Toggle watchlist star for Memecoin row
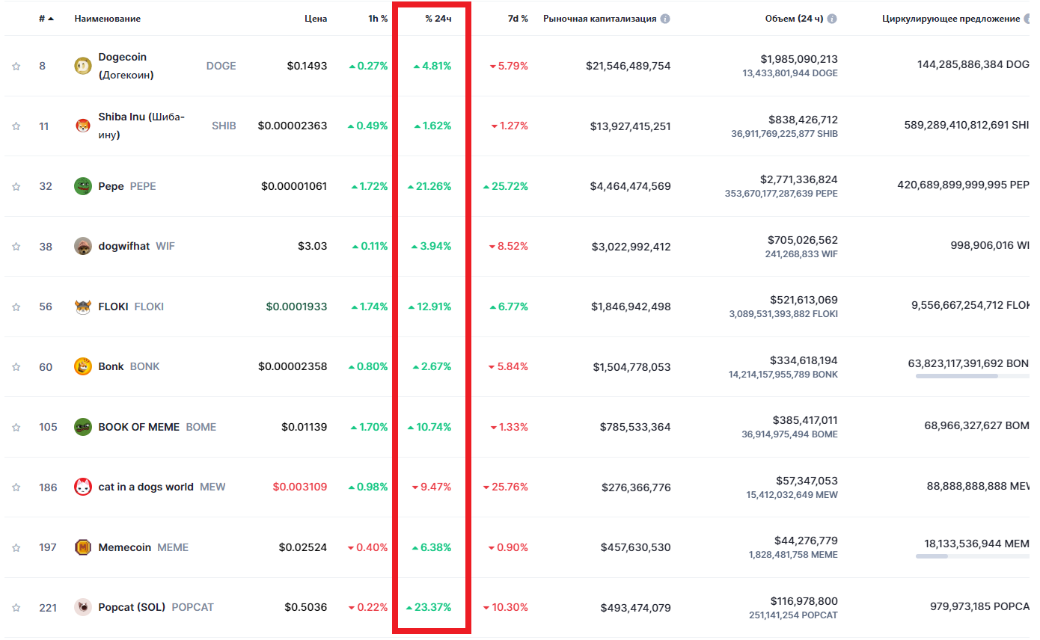This screenshot has height=640, width=1040. (x=16, y=547)
